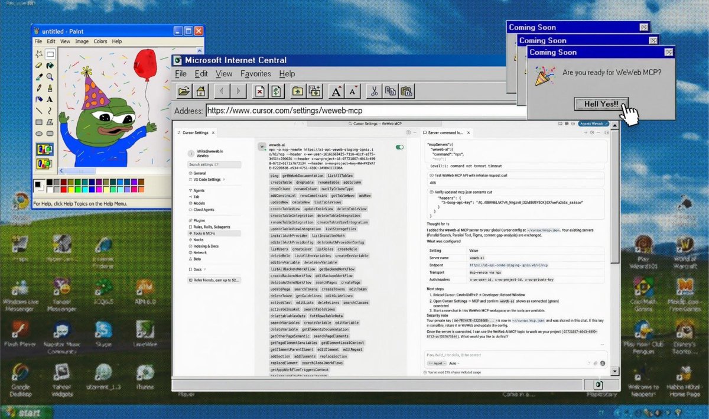Screen dimensions: 709x419
Task: Click the smaller font size A icon
Action: point(353,91)
